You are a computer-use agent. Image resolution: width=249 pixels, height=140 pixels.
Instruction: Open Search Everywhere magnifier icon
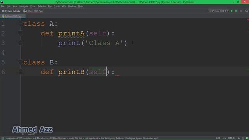click(246, 11)
